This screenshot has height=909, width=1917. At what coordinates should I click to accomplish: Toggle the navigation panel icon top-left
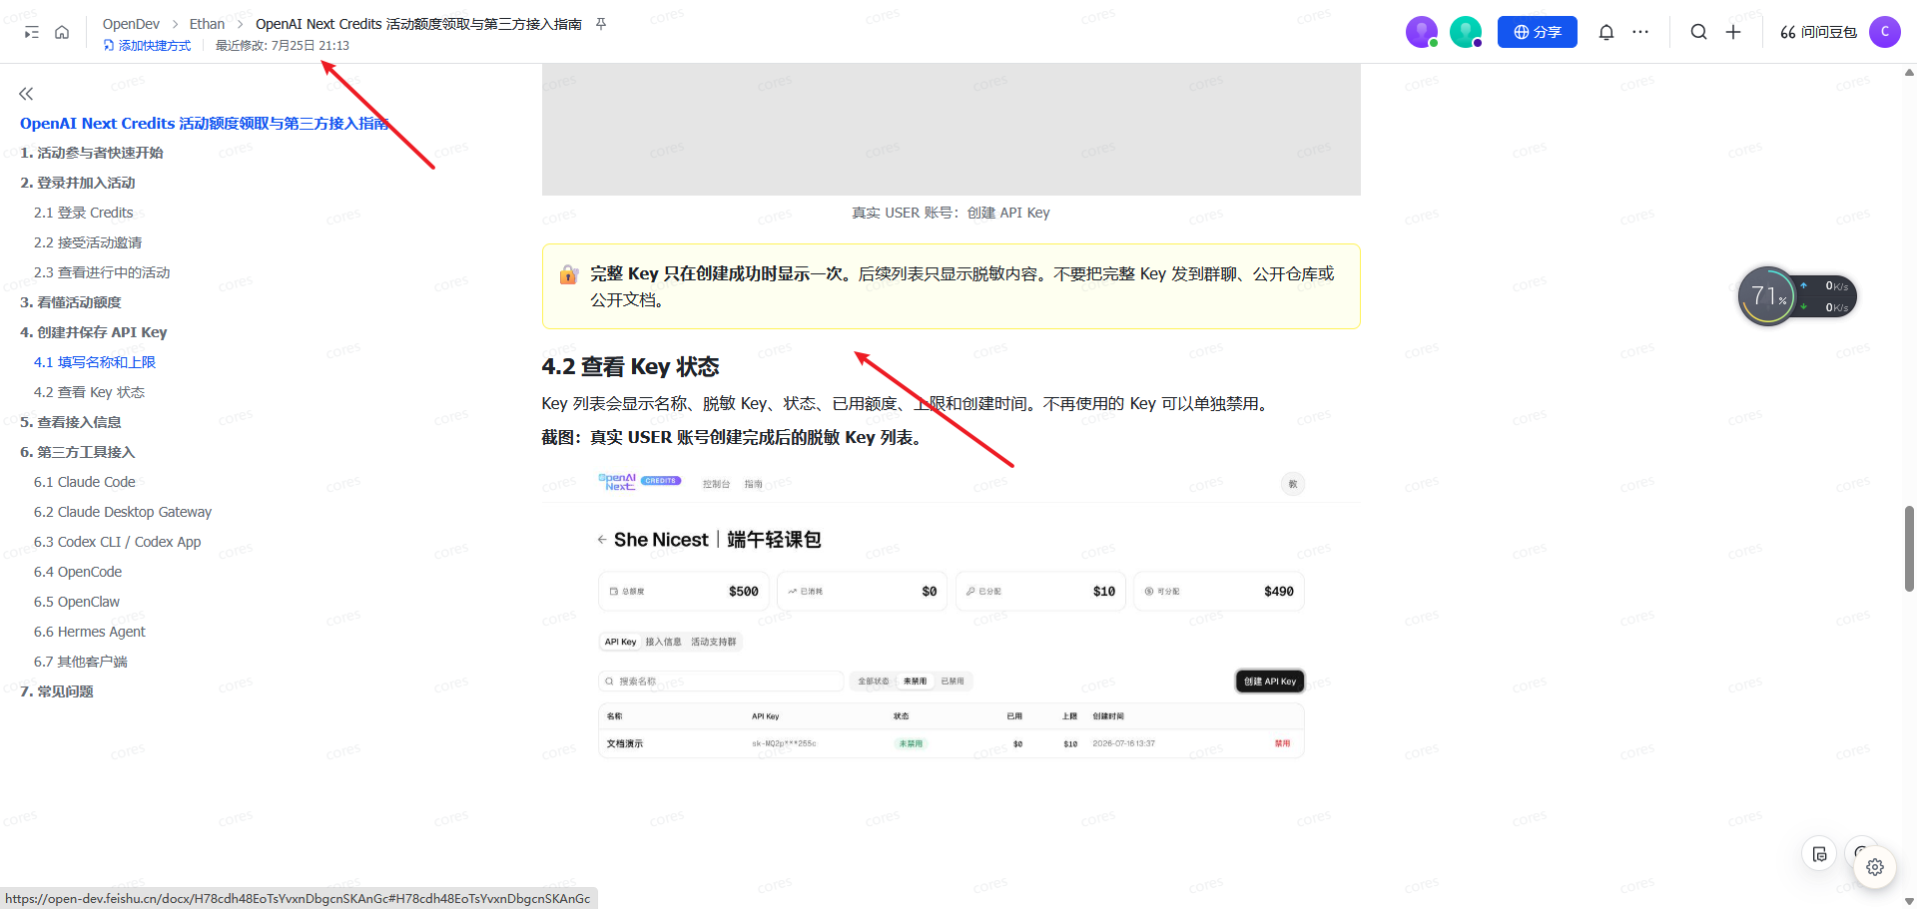click(32, 32)
